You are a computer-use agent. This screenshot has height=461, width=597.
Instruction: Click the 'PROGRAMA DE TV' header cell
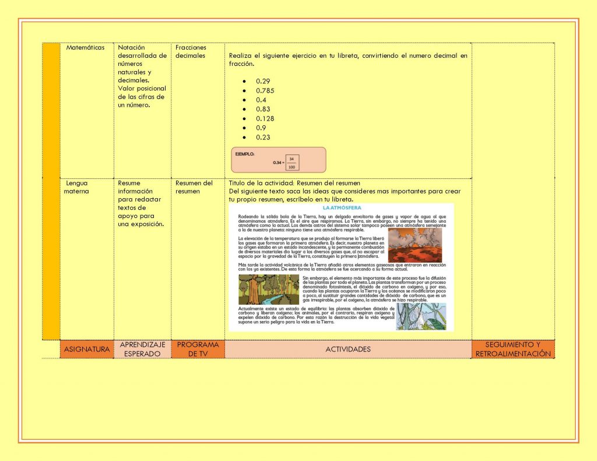point(198,349)
